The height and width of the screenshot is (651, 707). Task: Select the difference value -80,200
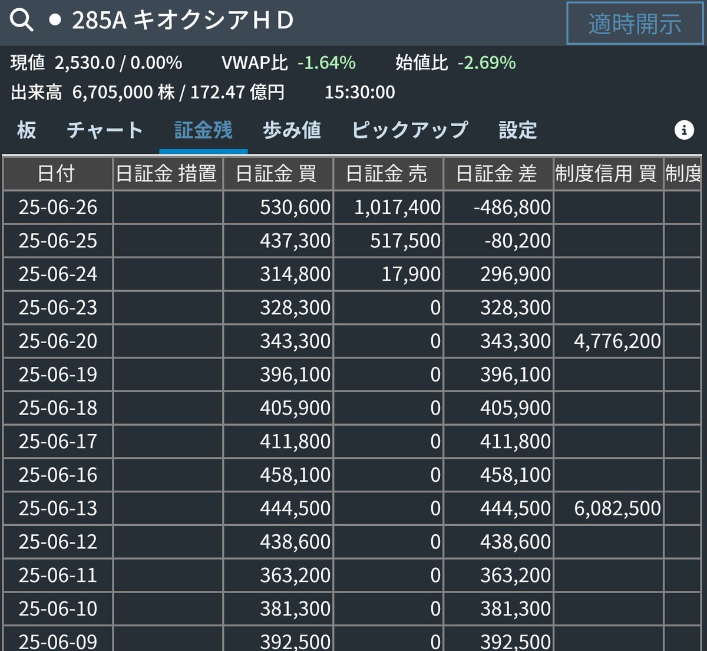point(517,241)
